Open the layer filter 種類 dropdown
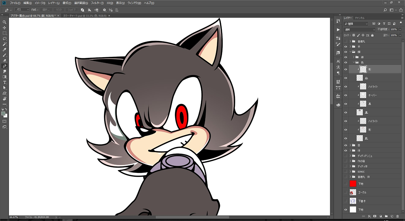The width and height of the screenshot is (405, 221). 356,23
